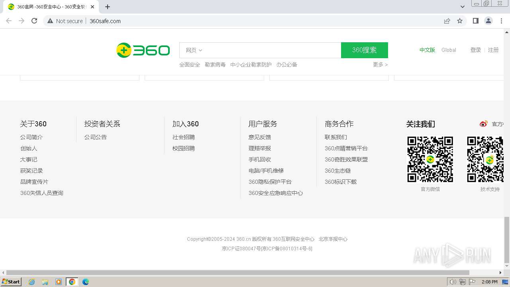
Task: Click the volume tray icon
Action: [x=453, y=282]
